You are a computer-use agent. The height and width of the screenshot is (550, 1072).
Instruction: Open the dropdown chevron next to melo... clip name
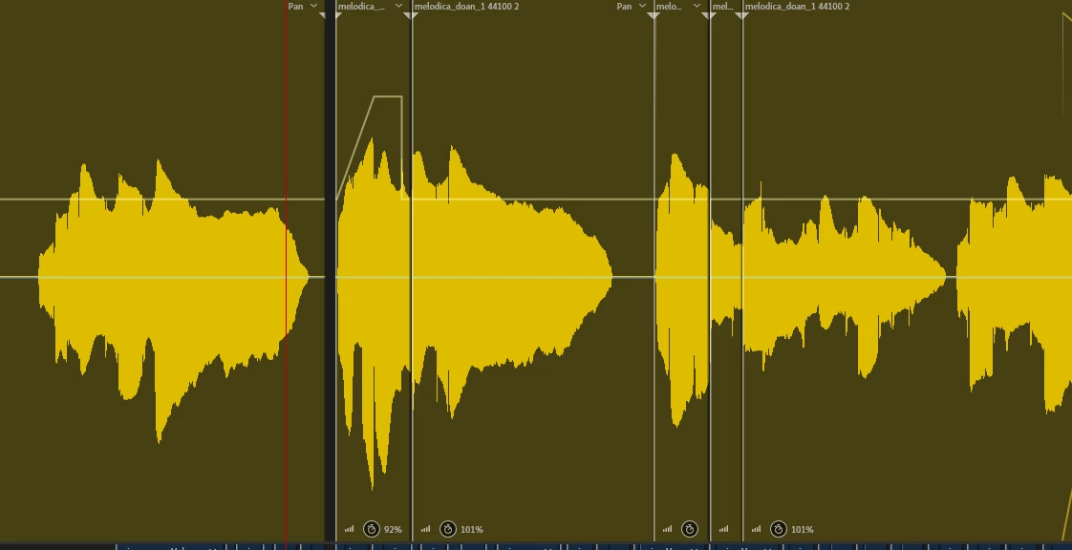[697, 6]
